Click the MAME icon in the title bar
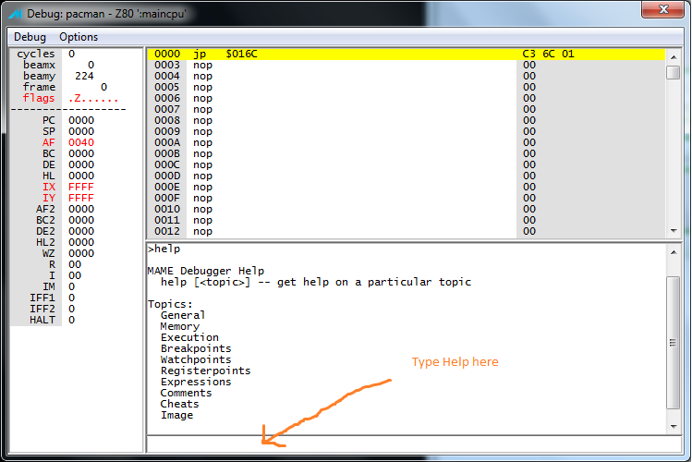This screenshot has height=462, width=692. click(15, 14)
